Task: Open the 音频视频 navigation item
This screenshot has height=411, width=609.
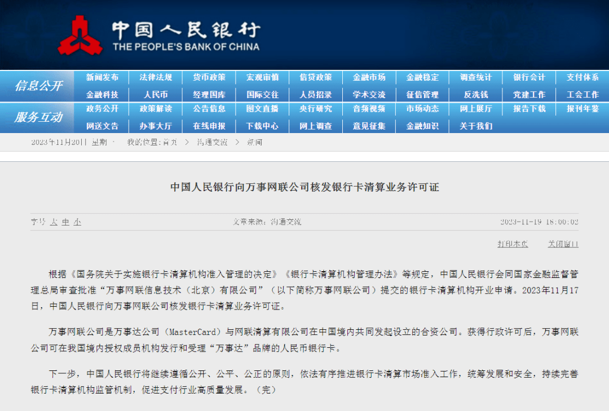Action: pyautogui.click(x=369, y=109)
